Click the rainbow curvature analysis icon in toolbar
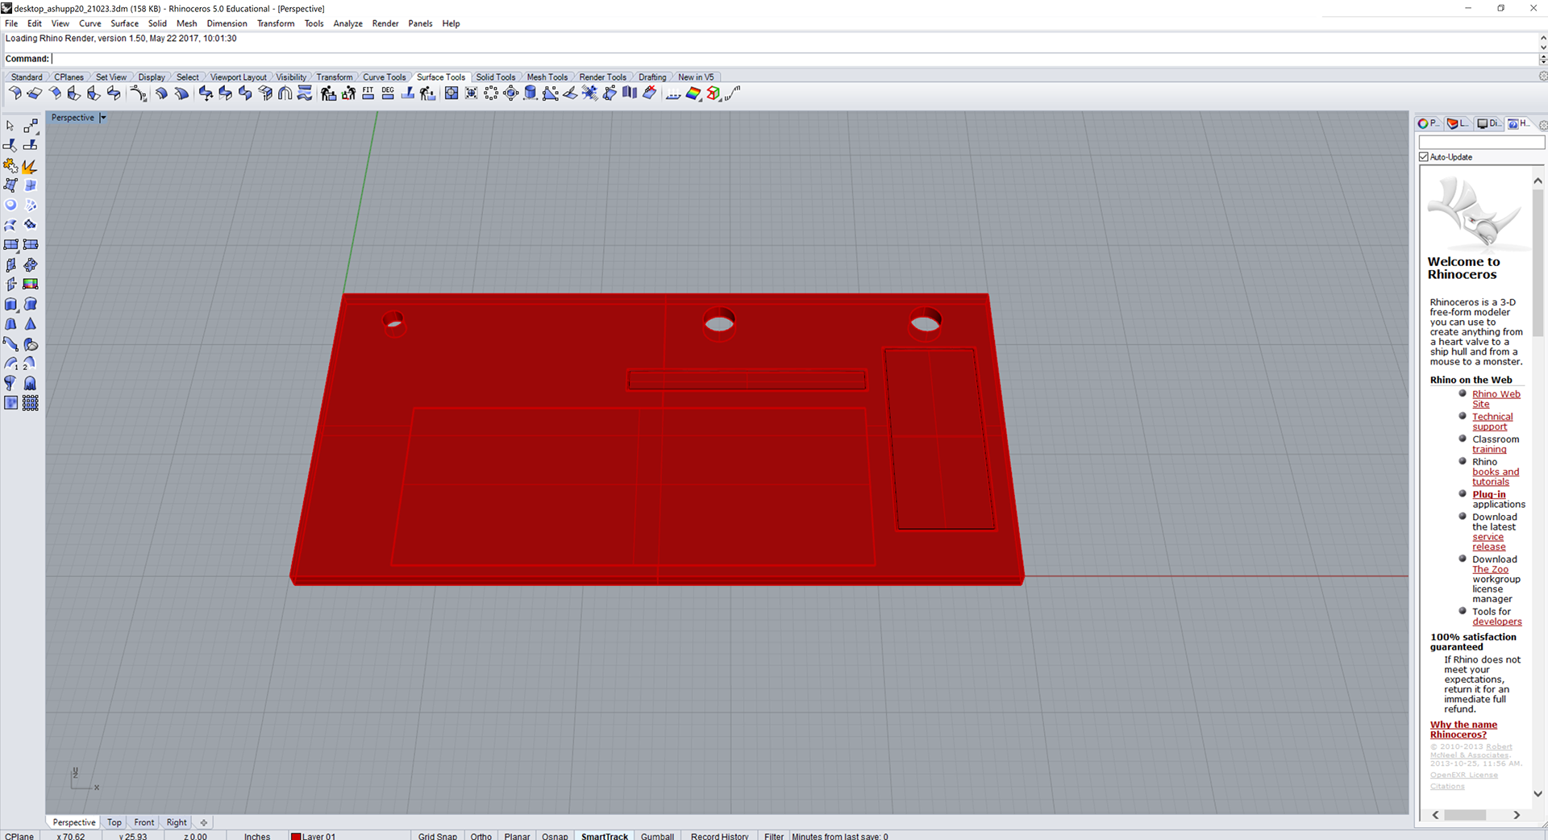Image resolution: width=1548 pixels, height=840 pixels. coord(693,94)
